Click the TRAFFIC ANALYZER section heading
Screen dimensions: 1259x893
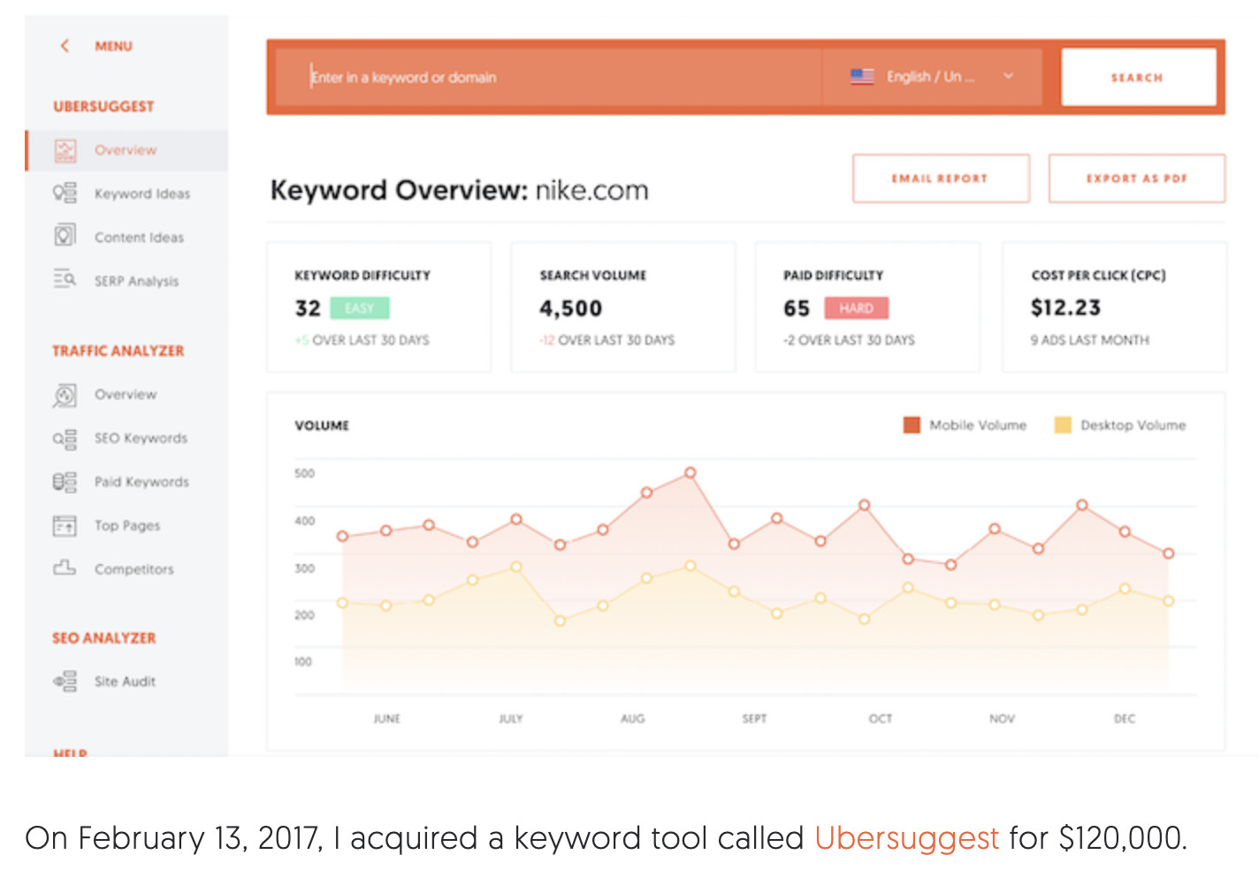tap(118, 351)
